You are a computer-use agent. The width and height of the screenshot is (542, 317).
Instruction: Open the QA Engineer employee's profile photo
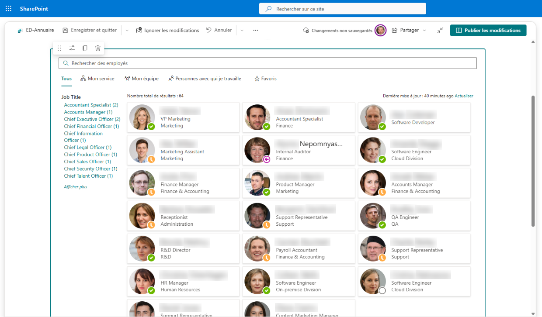373,216
